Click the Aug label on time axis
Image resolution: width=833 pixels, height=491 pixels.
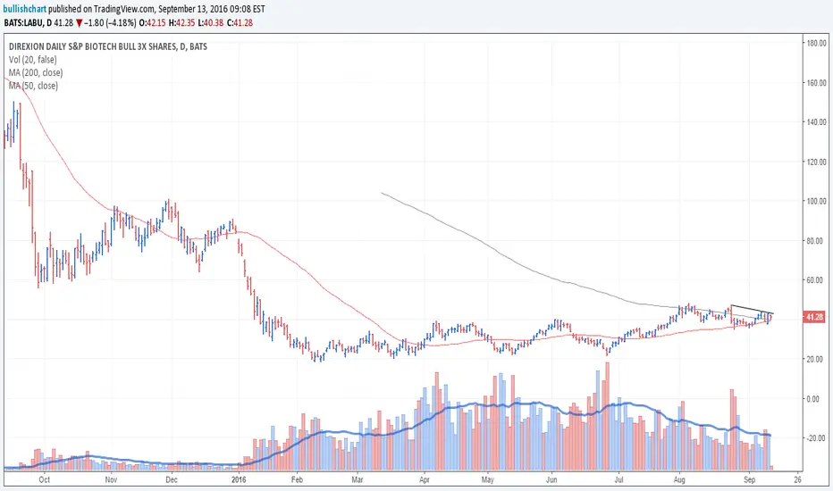[679, 479]
